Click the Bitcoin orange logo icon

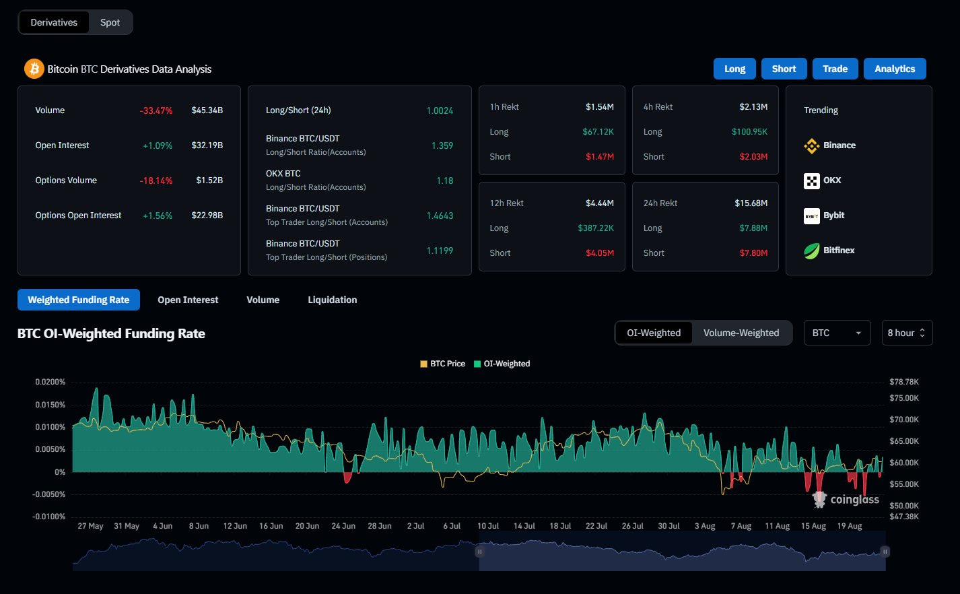tap(34, 69)
